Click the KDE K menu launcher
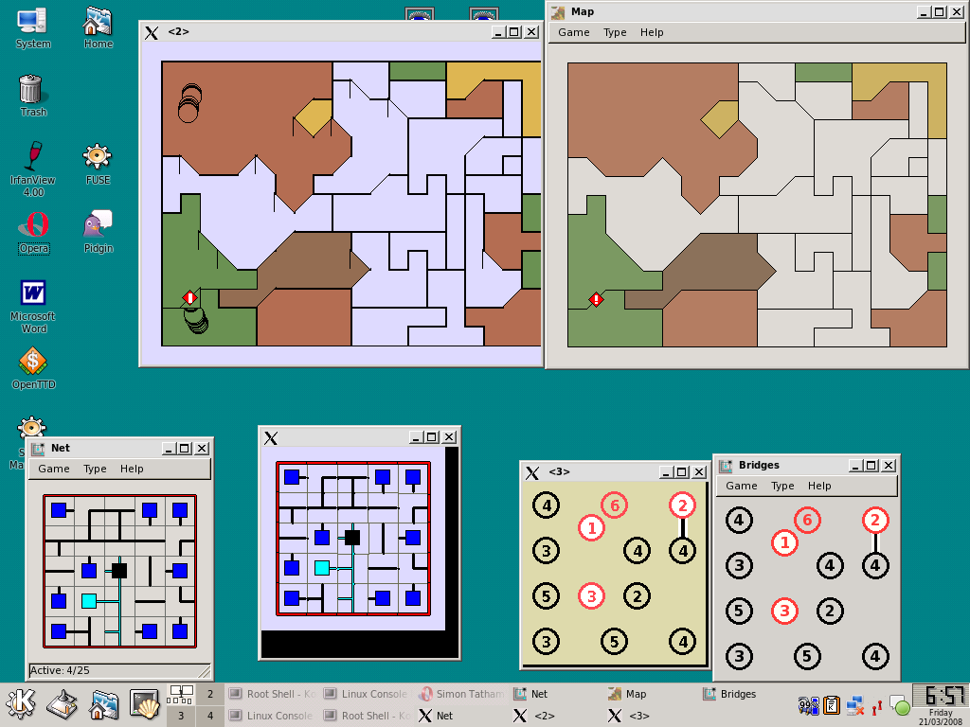Viewport: 970px width, 727px height. [21, 704]
